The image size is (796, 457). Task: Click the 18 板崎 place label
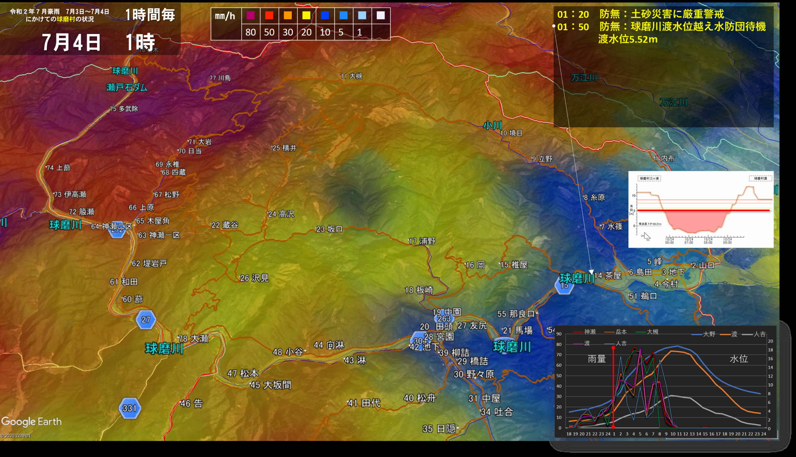pyautogui.click(x=419, y=290)
